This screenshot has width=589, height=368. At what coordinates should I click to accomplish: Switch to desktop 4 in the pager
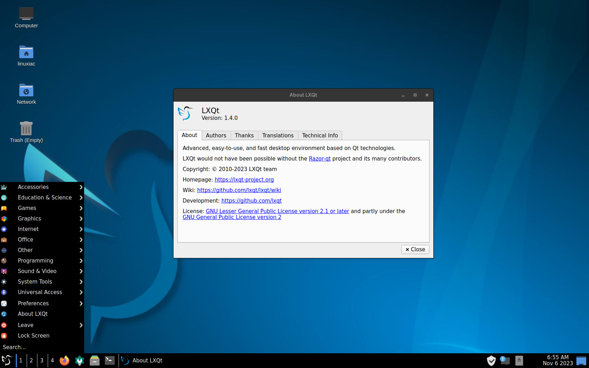(x=52, y=360)
